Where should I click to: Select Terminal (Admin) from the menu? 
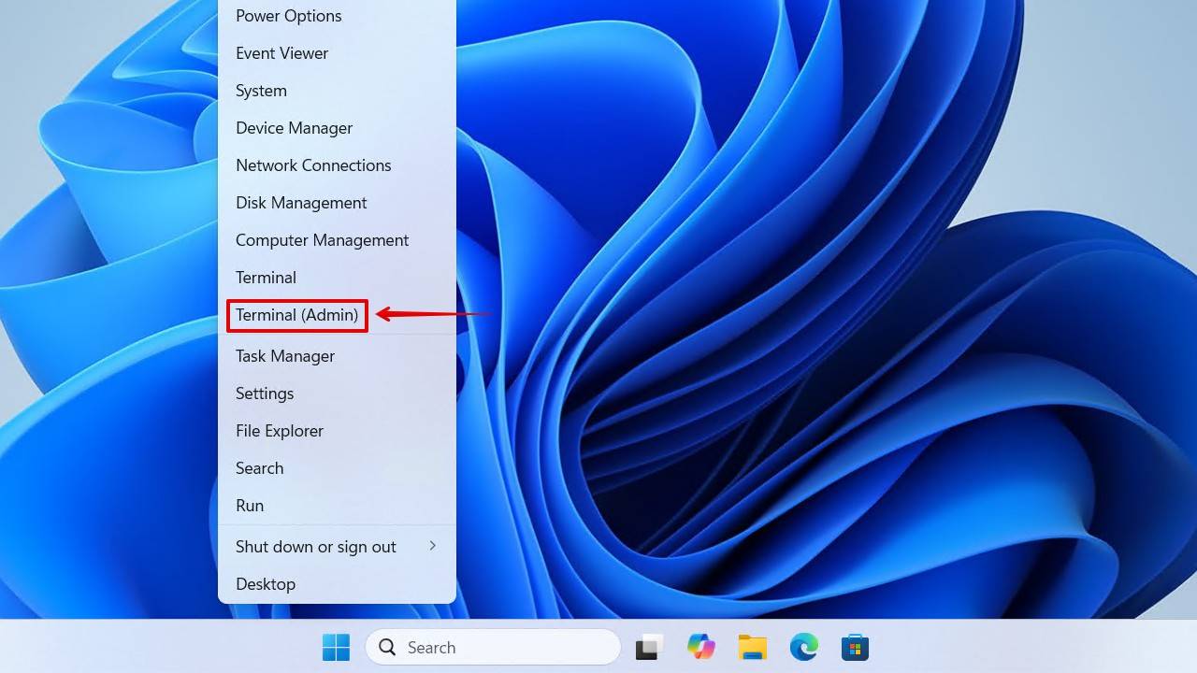[x=297, y=315]
